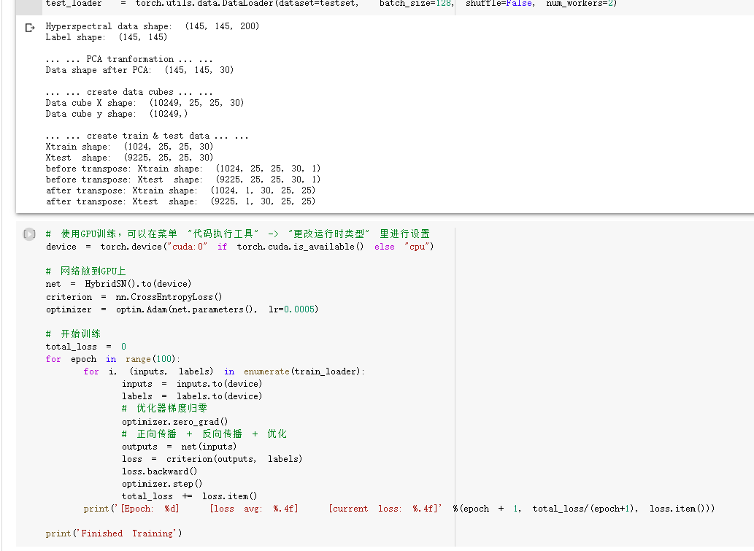Click the optim.Adam learning rate line
Screen dimensions: 754x551
click(182, 309)
